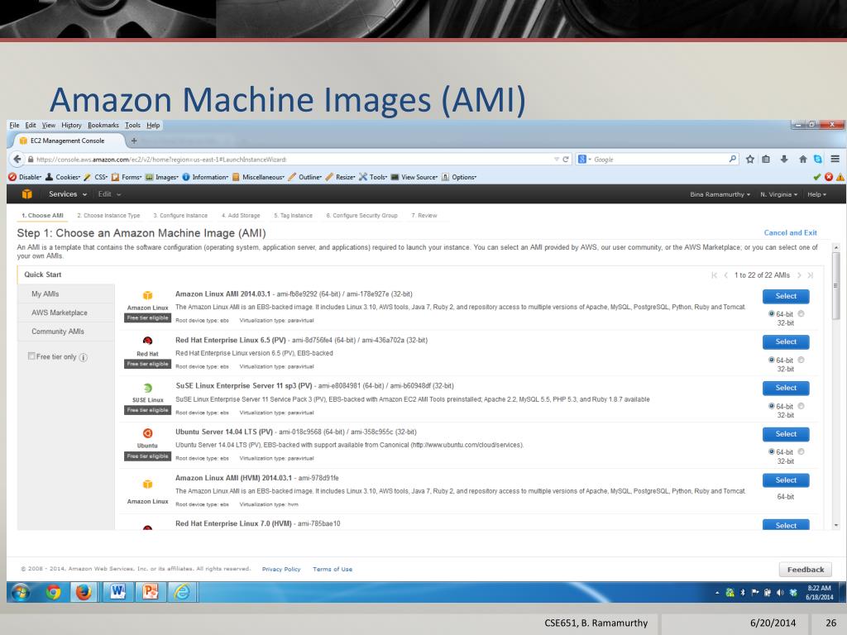Screen dimensions: 847x635
Task: Open the Images developer toolbar dropdown
Action: coord(161,177)
